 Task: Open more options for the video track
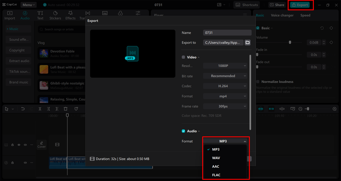(x=31, y=145)
